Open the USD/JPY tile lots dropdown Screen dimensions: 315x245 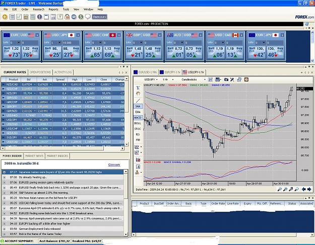(x=59, y=42)
